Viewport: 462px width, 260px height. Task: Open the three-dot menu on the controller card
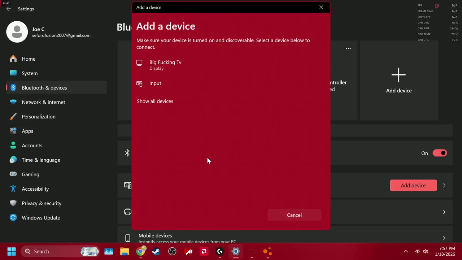pos(348,48)
